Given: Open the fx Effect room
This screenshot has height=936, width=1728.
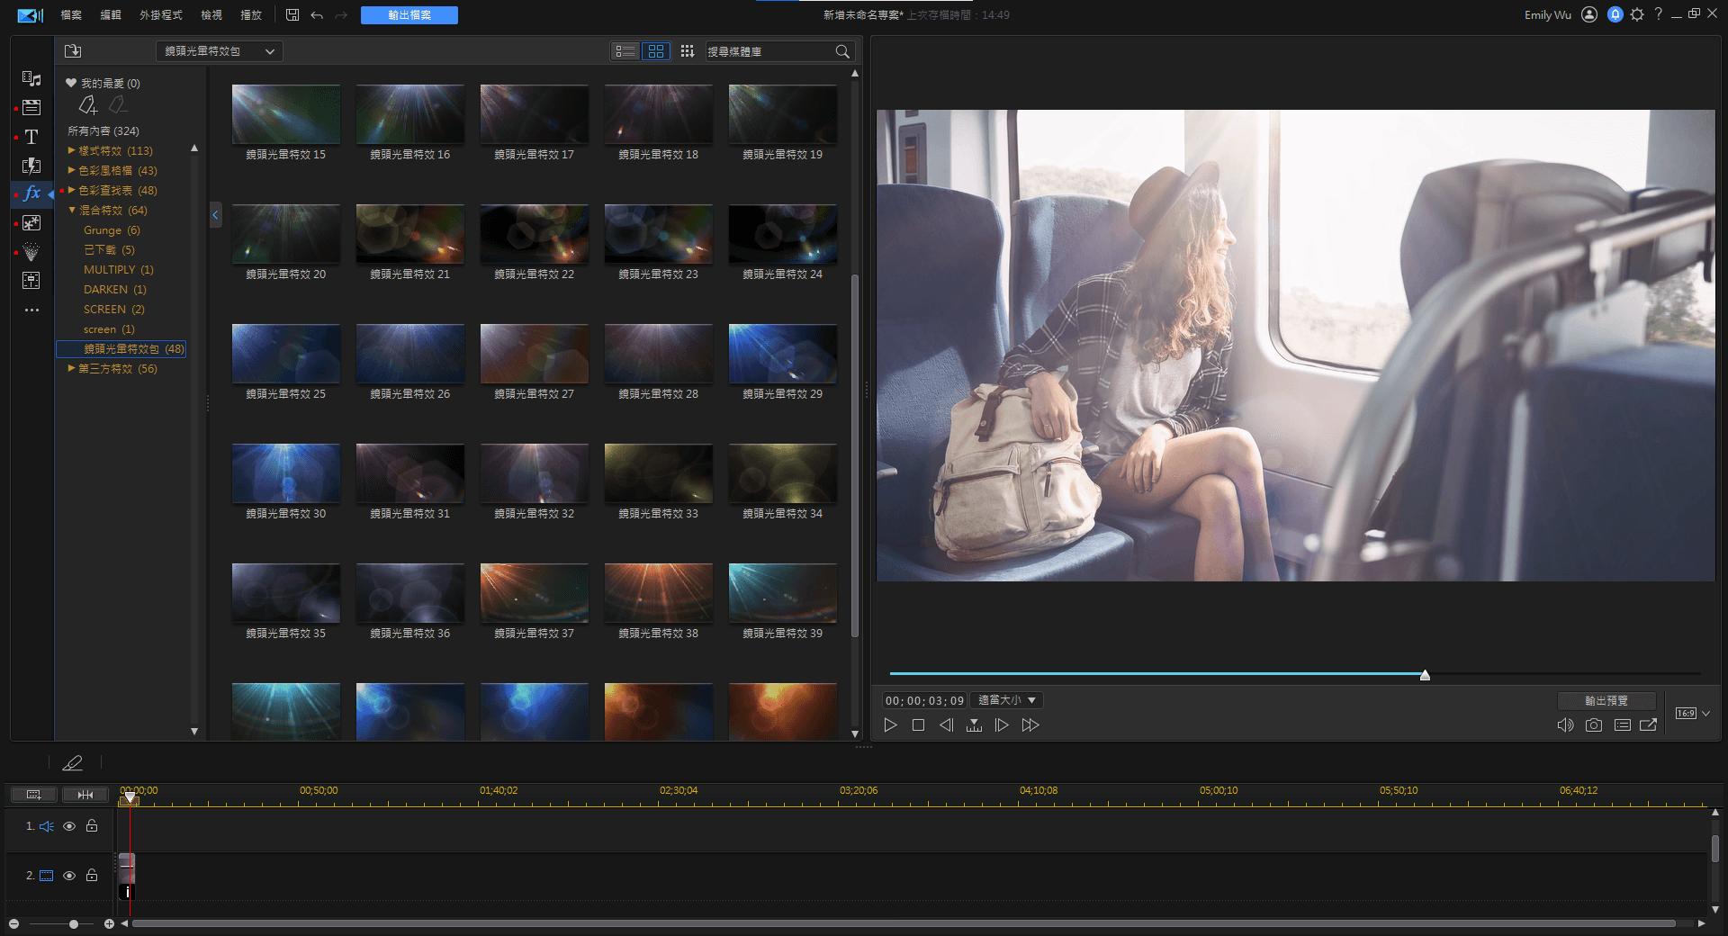Looking at the screenshot, I should pos(31,193).
